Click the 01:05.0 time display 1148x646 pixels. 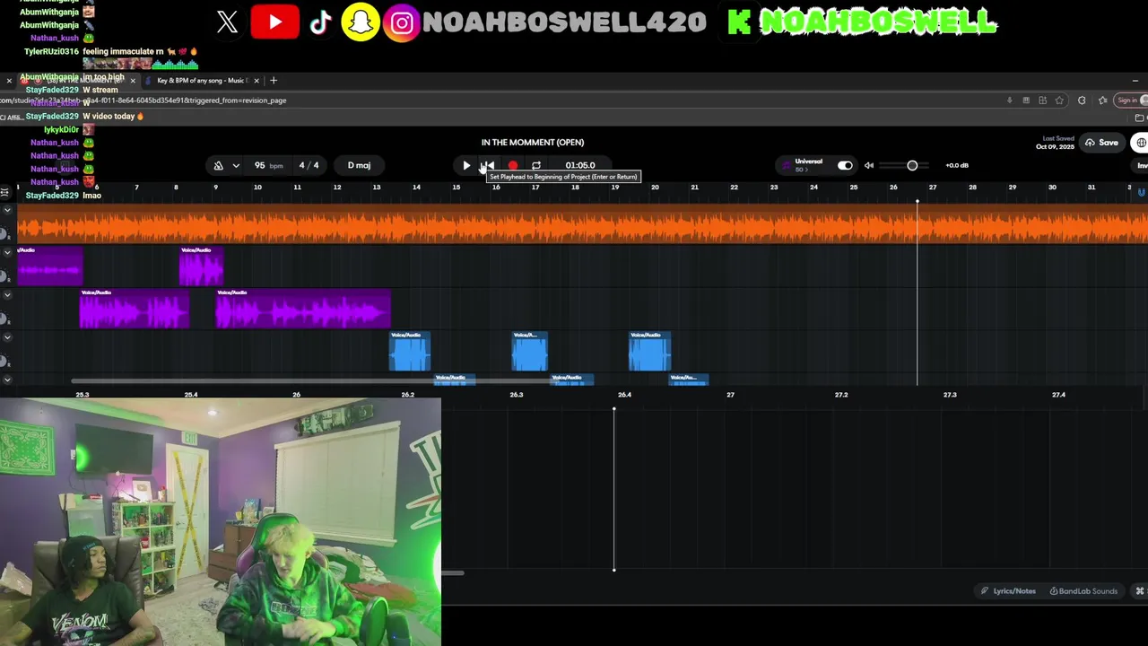580,165
